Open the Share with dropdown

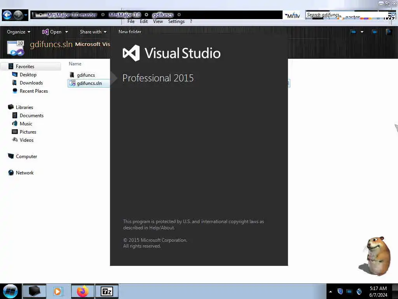point(93,32)
